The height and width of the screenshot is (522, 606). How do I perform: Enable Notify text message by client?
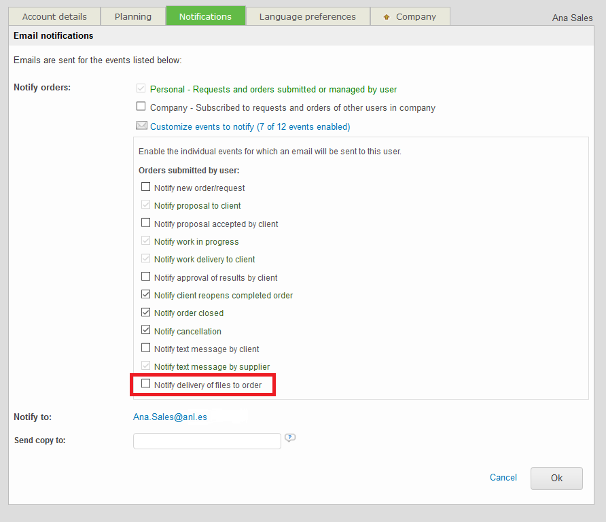click(145, 349)
